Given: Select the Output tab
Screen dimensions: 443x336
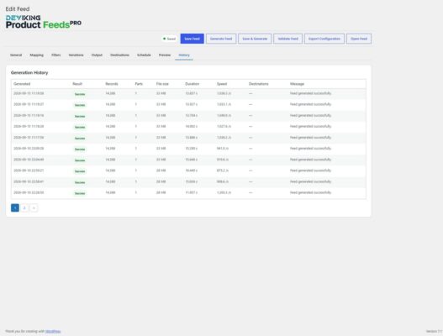Looking at the screenshot, I should coord(97,55).
